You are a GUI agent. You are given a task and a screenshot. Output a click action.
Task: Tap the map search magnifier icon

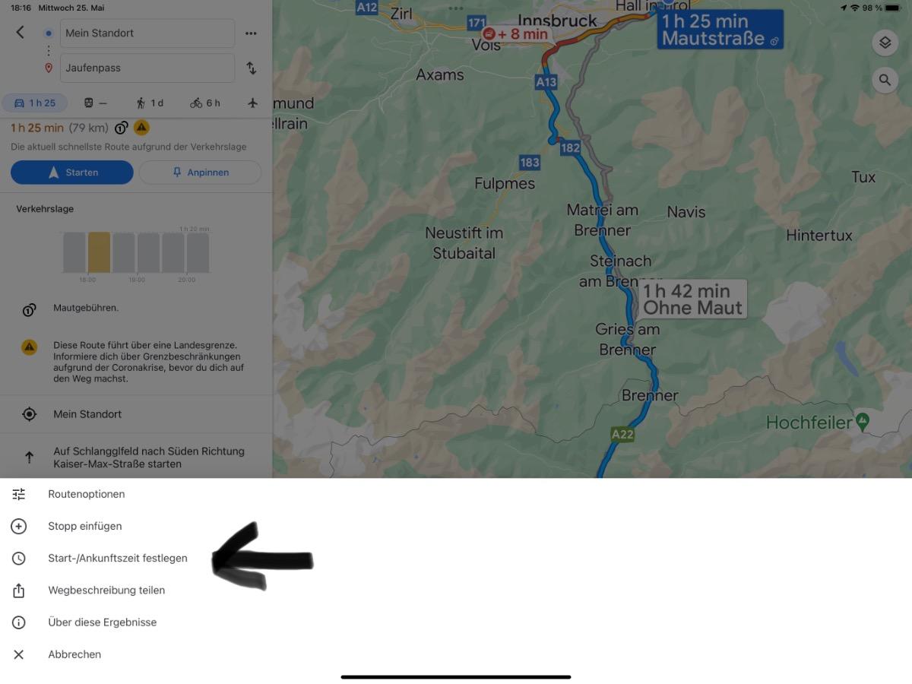coord(885,79)
